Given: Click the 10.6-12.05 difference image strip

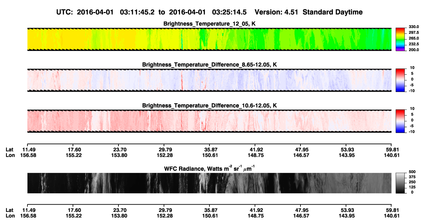Looking at the screenshot, I should 209,121.
